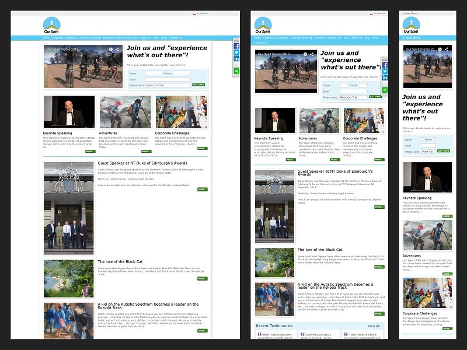
Task: Click Our Spirit logo in left desktop view
Action: tap(51, 26)
